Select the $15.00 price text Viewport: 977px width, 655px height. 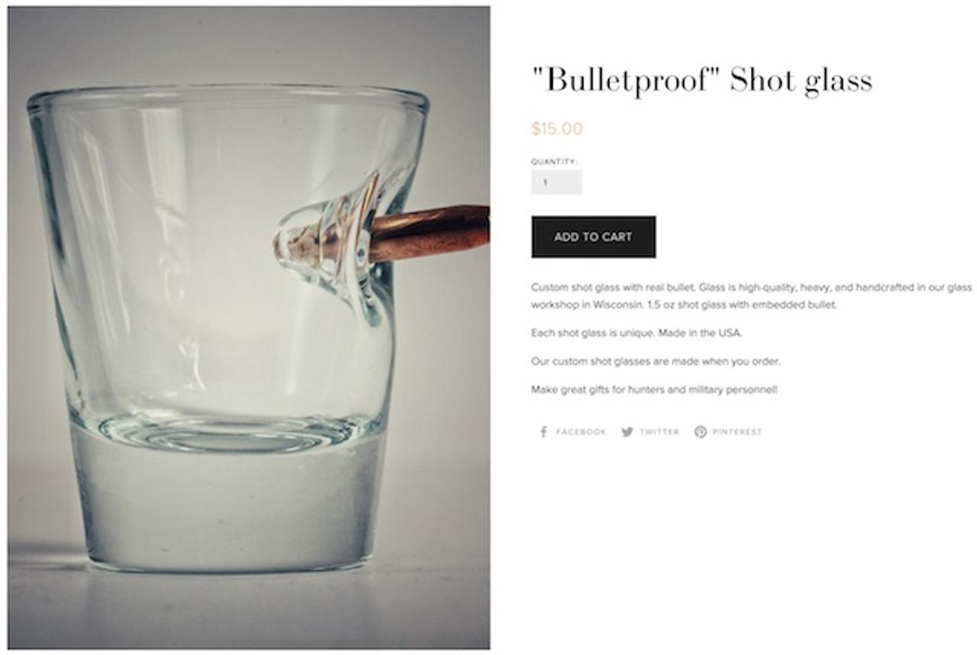coord(556,129)
